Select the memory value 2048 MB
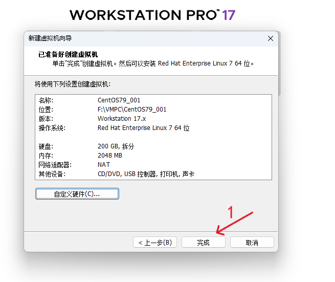 [x=110, y=156]
